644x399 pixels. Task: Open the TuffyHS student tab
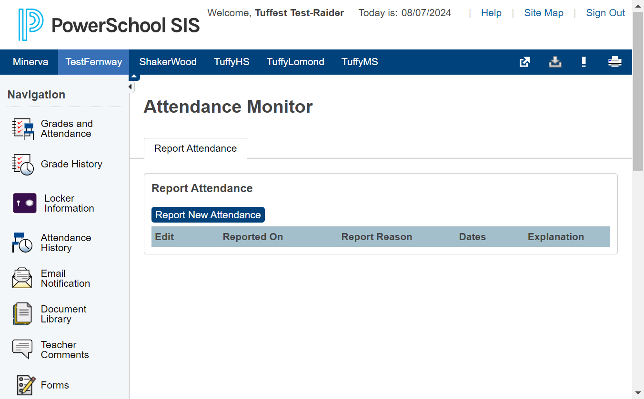pos(231,62)
